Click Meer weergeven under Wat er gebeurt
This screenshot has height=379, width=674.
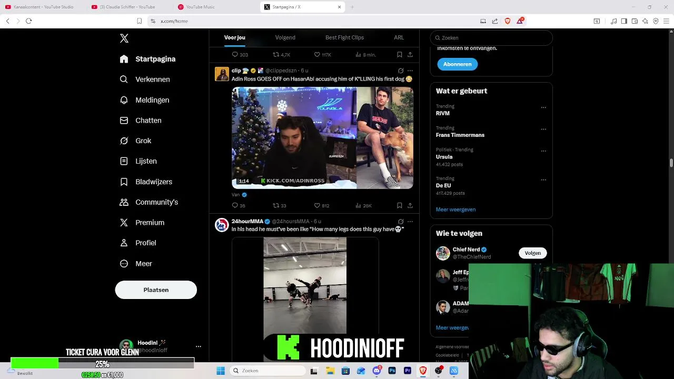455,210
